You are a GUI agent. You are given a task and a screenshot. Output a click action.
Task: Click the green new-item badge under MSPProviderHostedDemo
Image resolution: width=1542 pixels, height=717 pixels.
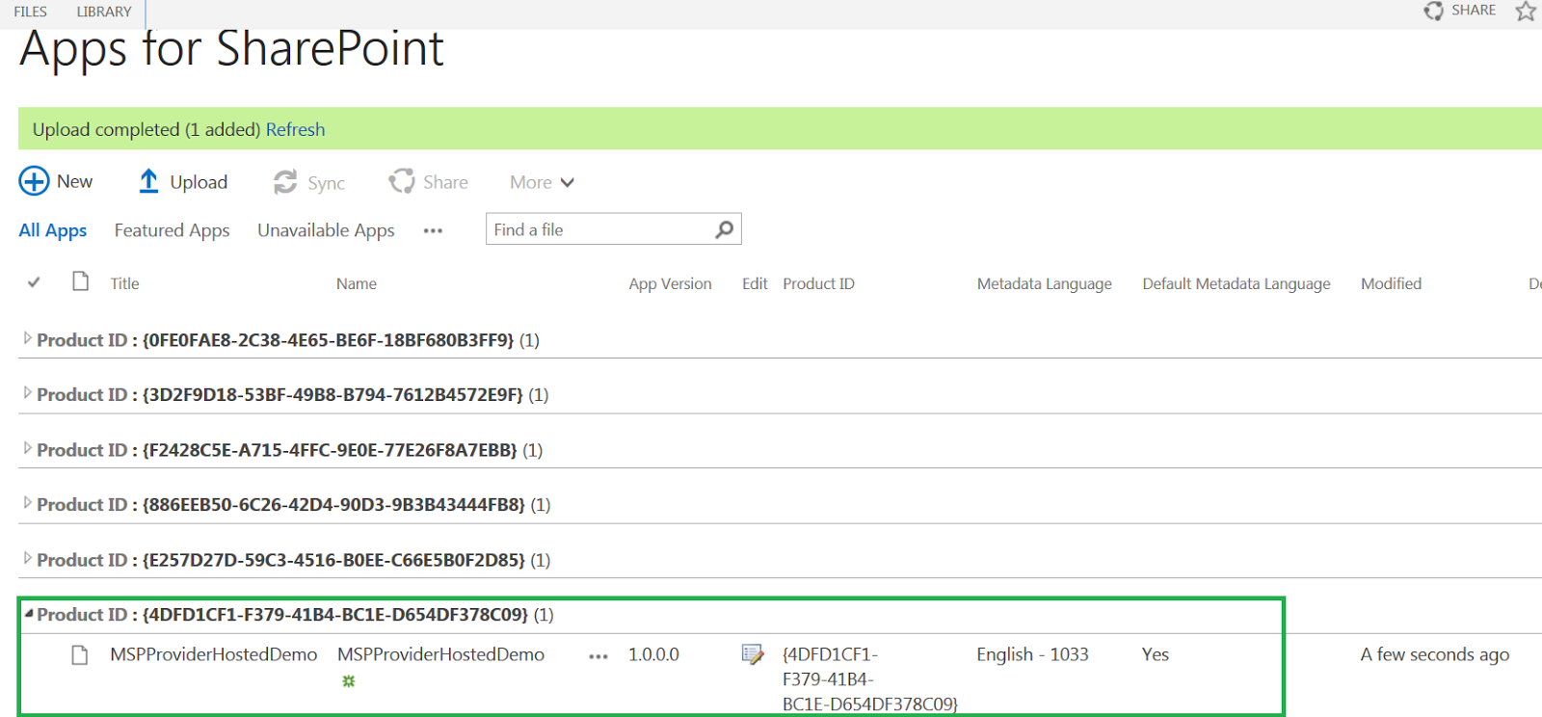pos(349,681)
